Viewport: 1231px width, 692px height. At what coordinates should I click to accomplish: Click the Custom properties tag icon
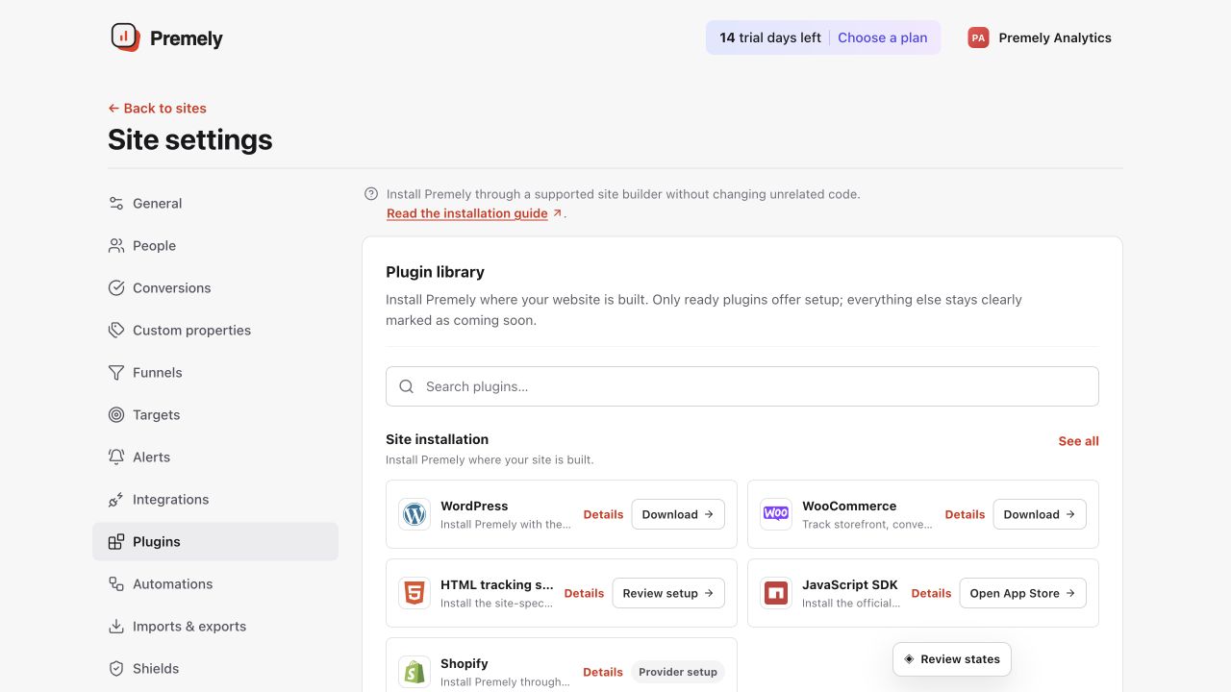tap(116, 331)
